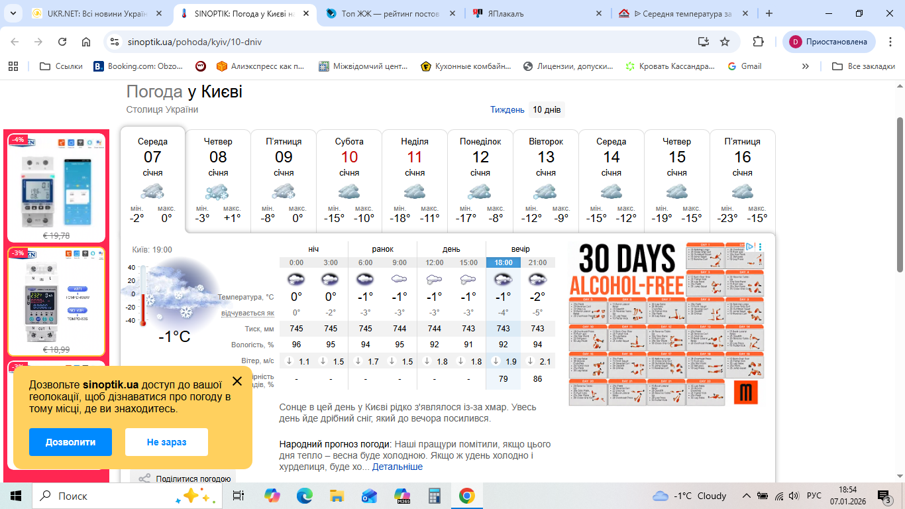Open the Extensions puzzle icon
The image size is (905, 509).
[x=759, y=42]
